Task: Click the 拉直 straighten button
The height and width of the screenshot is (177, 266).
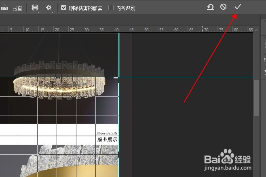Action: click(17, 8)
